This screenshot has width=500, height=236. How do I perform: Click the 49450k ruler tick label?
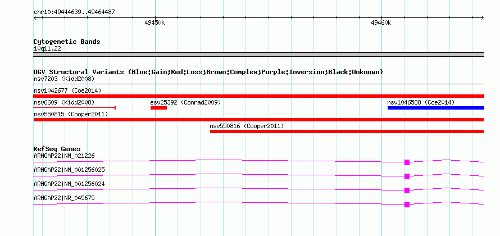click(154, 22)
